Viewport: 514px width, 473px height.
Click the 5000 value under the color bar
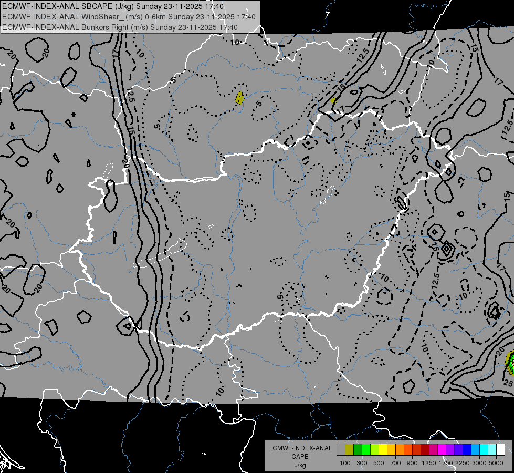click(x=496, y=463)
